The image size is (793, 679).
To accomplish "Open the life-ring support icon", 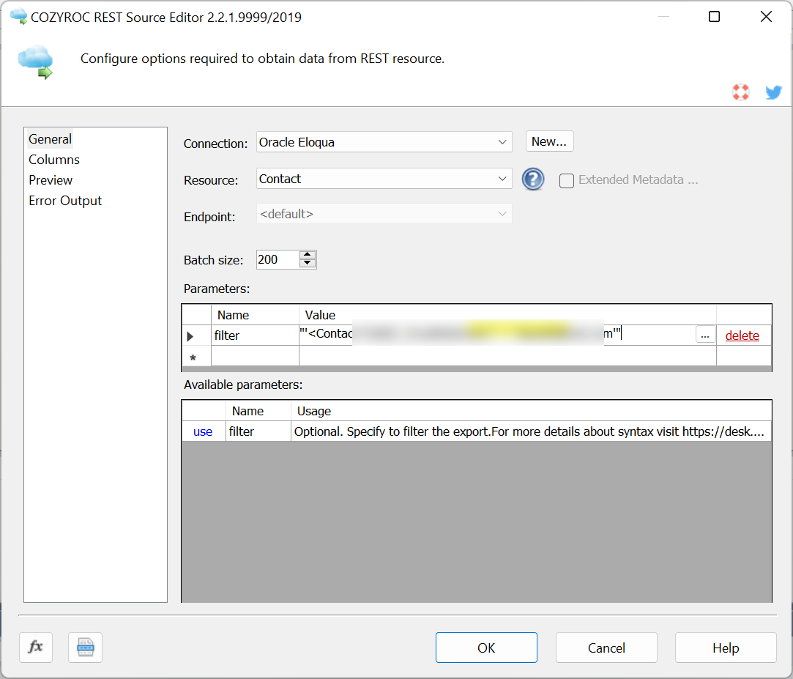I will click(741, 92).
